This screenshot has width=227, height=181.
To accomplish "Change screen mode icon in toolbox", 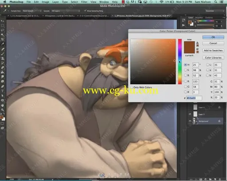I will coord(2,128).
